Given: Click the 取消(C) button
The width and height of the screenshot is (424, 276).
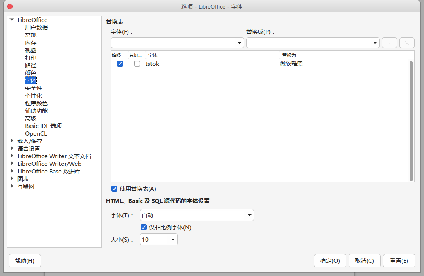Looking at the screenshot, I should tap(365, 260).
